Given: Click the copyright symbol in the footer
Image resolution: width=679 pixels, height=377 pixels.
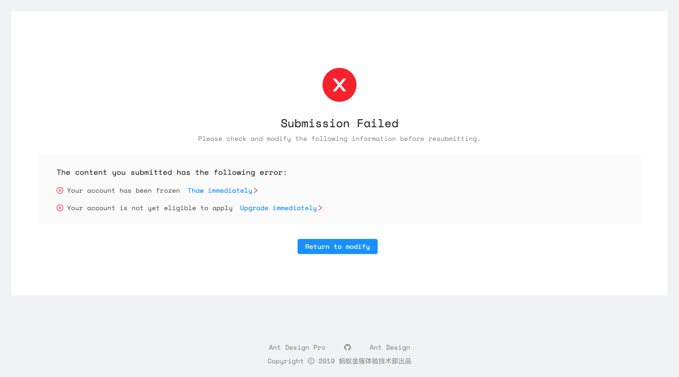Looking at the screenshot, I should [x=311, y=361].
